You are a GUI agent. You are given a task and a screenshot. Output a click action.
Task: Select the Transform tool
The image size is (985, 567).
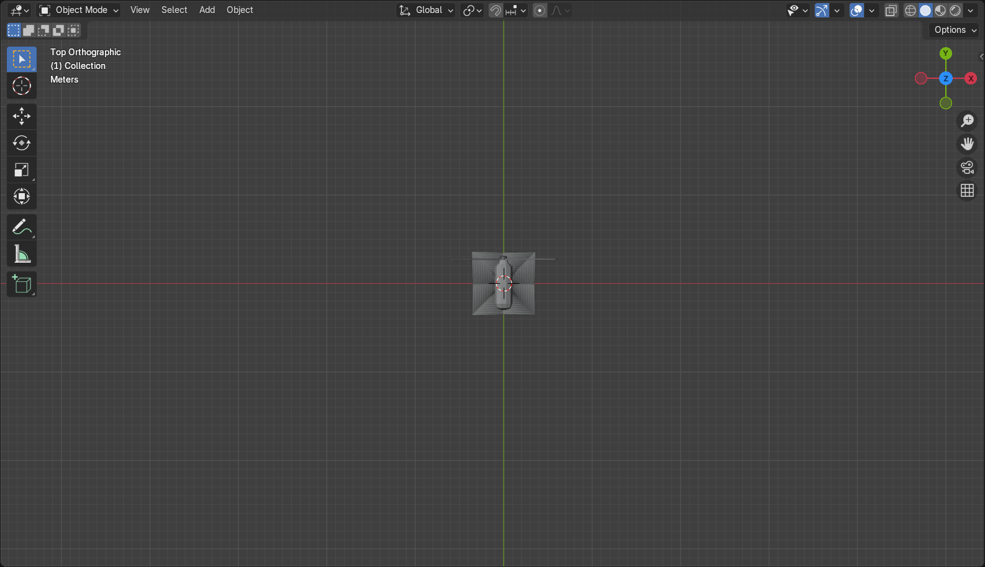pyautogui.click(x=22, y=196)
